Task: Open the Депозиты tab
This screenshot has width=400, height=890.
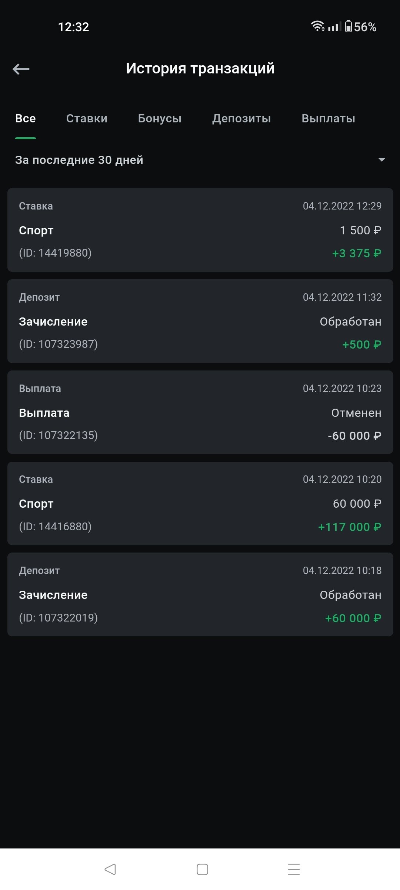Action: pyautogui.click(x=241, y=119)
